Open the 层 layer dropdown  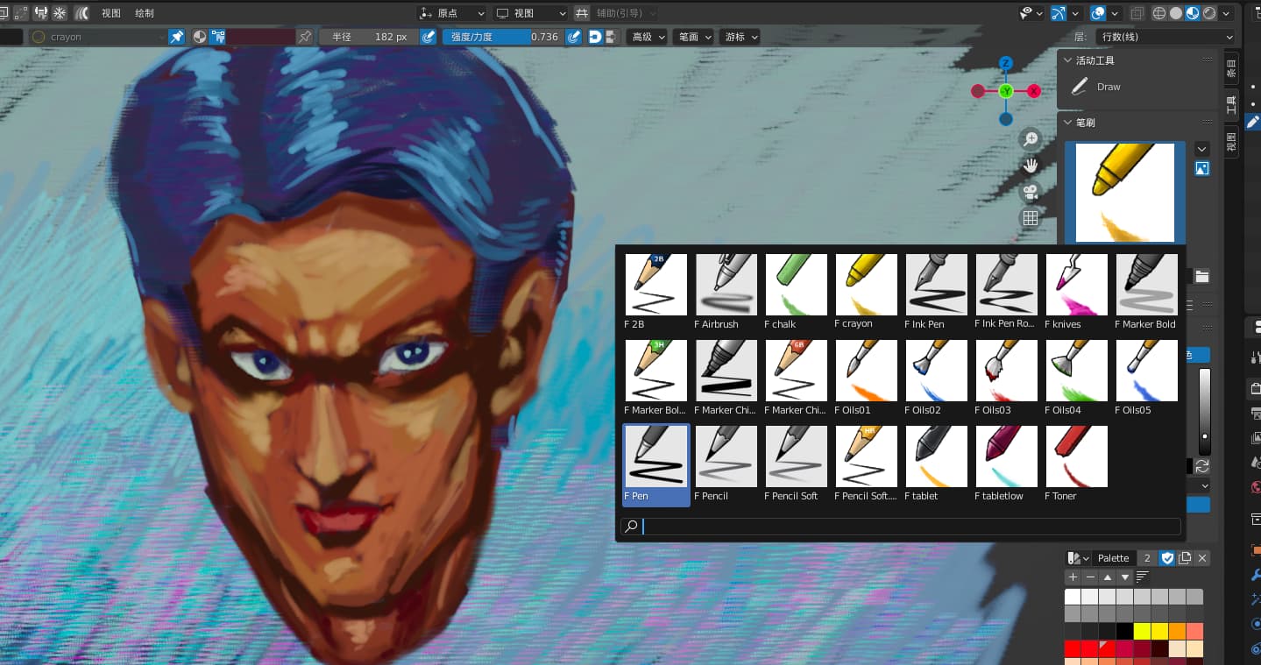(1165, 37)
